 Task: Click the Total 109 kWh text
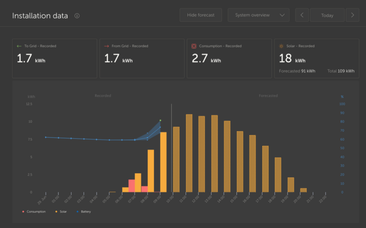click(341, 71)
